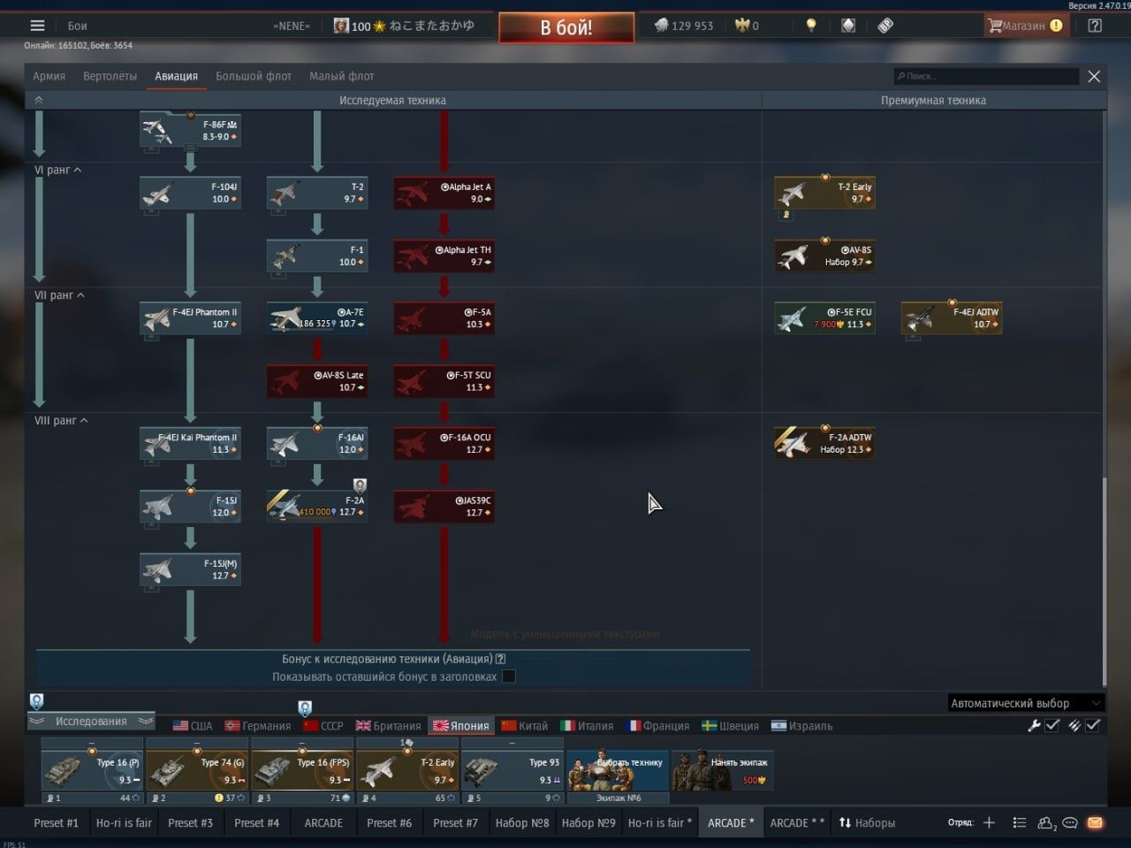Open the list icon near squad controls

[x=1019, y=822]
